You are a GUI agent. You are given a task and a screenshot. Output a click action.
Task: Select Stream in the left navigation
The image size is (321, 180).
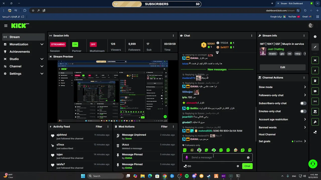24,37
